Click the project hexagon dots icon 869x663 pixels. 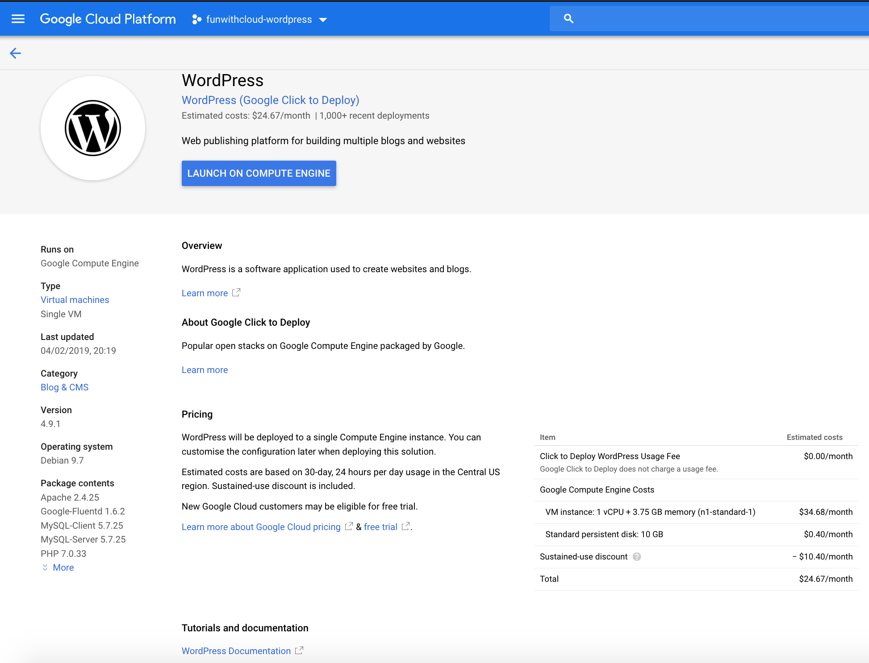pos(196,20)
